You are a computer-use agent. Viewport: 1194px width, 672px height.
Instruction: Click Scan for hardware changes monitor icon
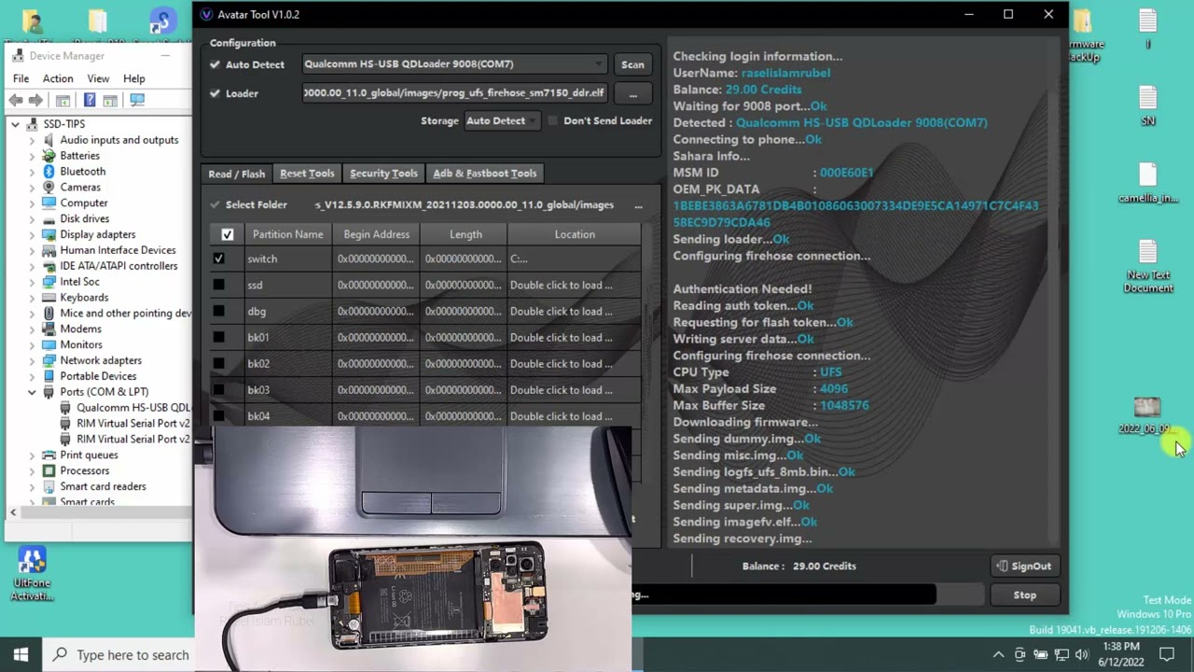137,100
